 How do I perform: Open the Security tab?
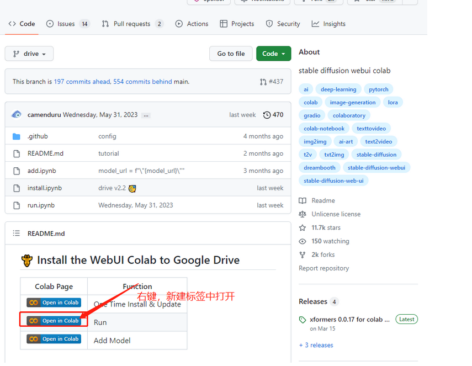click(283, 24)
